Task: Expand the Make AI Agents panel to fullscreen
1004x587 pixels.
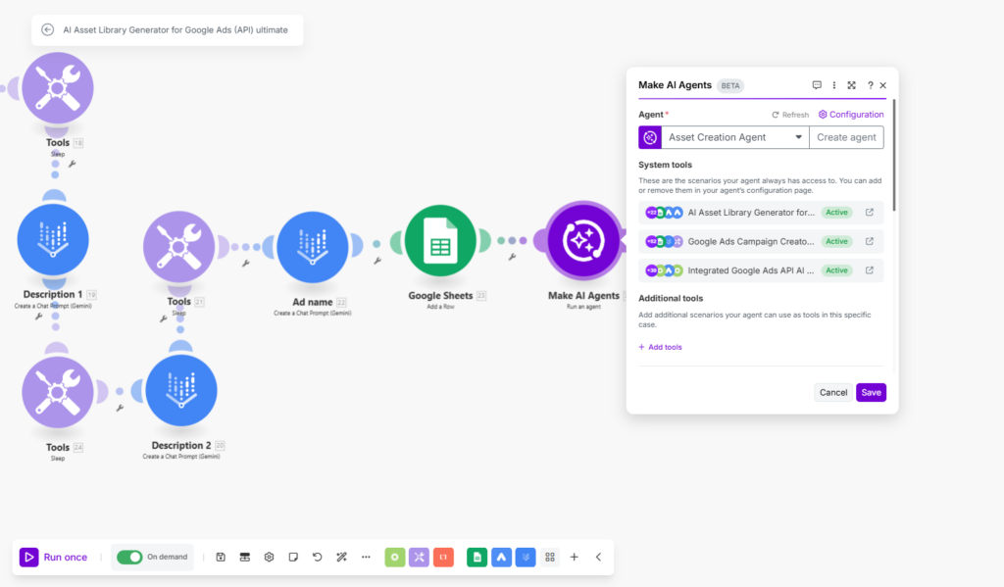Action: [852, 85]
